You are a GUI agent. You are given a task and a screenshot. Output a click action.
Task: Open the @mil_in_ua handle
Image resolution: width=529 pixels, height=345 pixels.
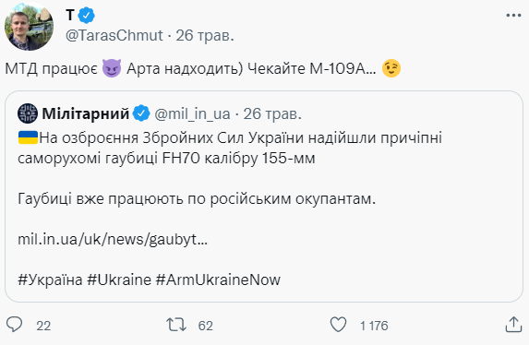tap(192, 114)
